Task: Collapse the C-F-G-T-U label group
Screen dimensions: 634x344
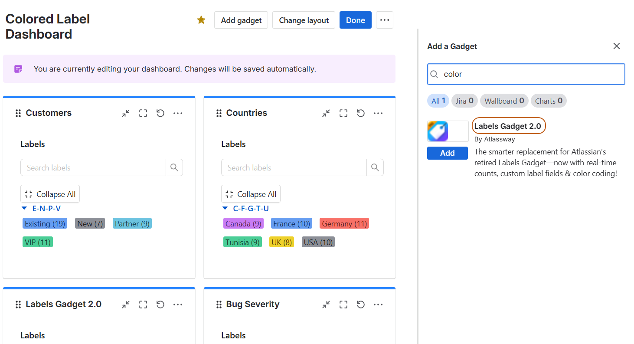Action: click(x=225, y=209)
